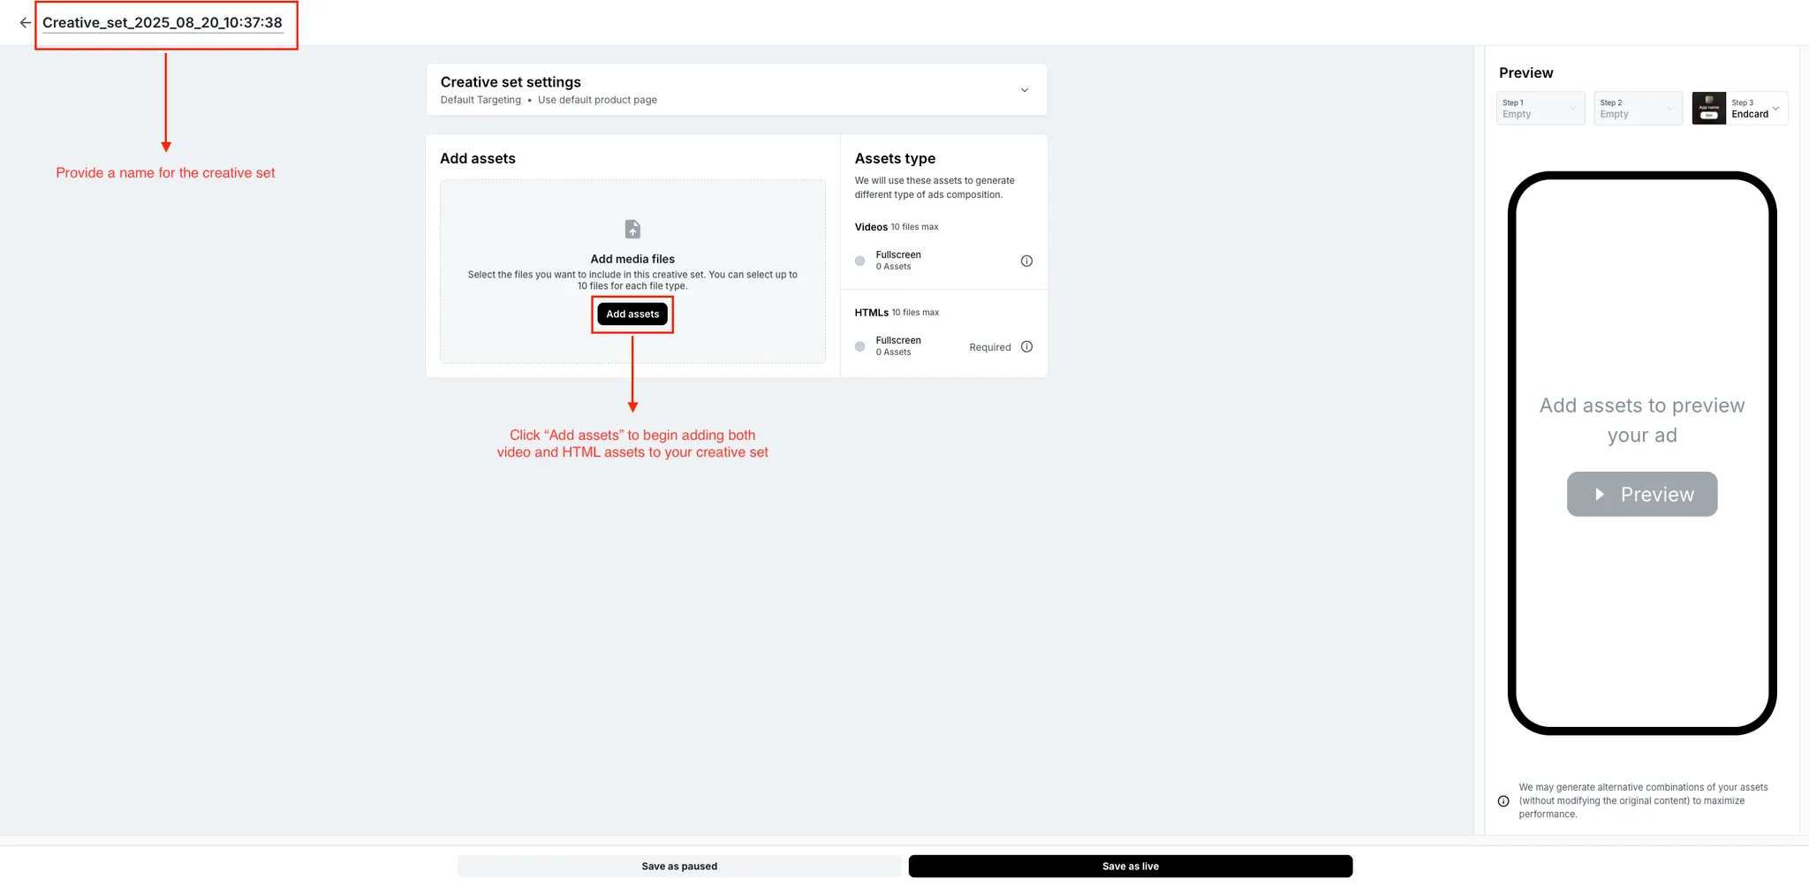
Task: Click the Endcard thumbnail in Step 3
Action: point(1708,109)
